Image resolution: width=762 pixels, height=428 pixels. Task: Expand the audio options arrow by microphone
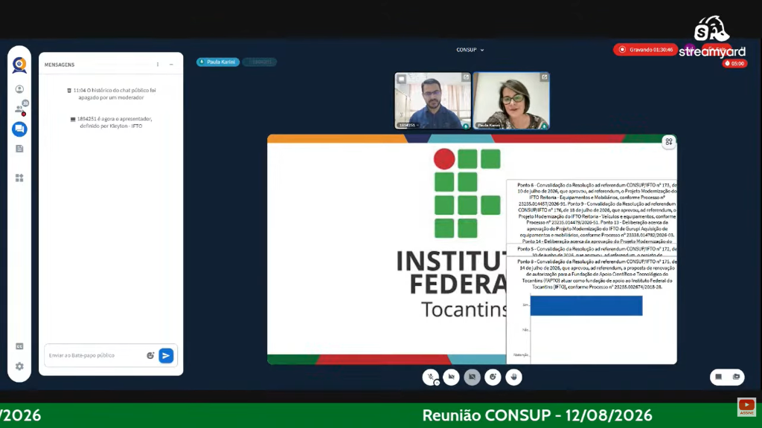[x=437, y=383]
